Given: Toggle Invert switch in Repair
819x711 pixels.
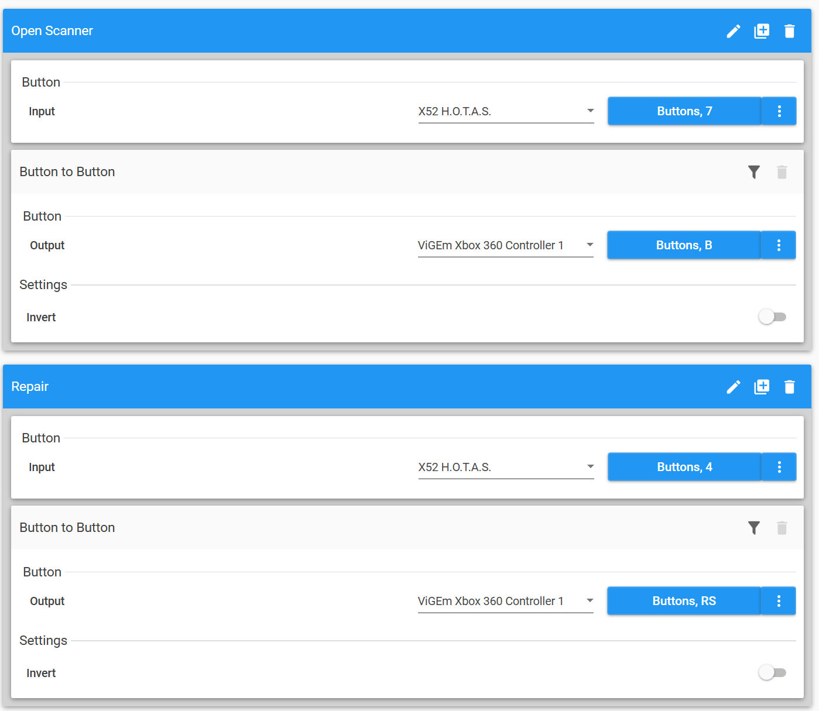Looking at the screenshot, I should [772, 673].
